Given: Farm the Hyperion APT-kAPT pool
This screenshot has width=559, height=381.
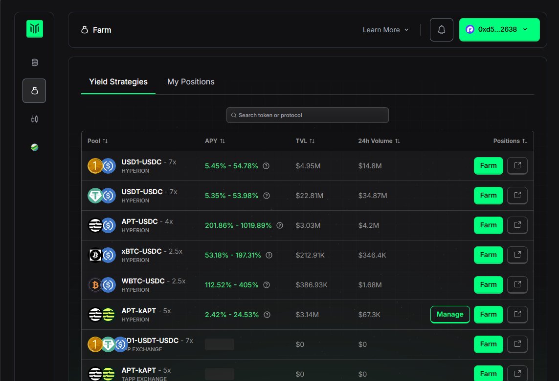Looking at the screenshot, I should coord(488,315).
